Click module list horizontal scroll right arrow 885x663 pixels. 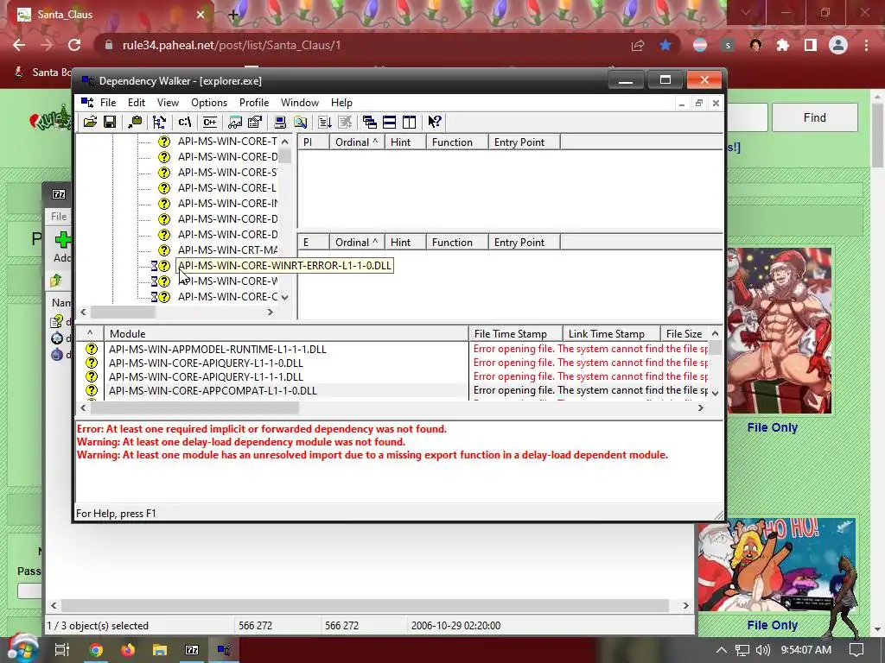[700, 407]
